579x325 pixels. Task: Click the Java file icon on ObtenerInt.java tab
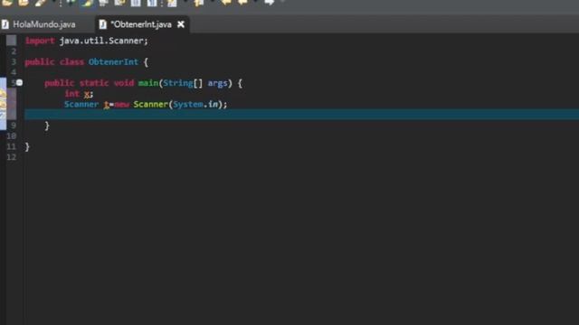tap(103, 24)
